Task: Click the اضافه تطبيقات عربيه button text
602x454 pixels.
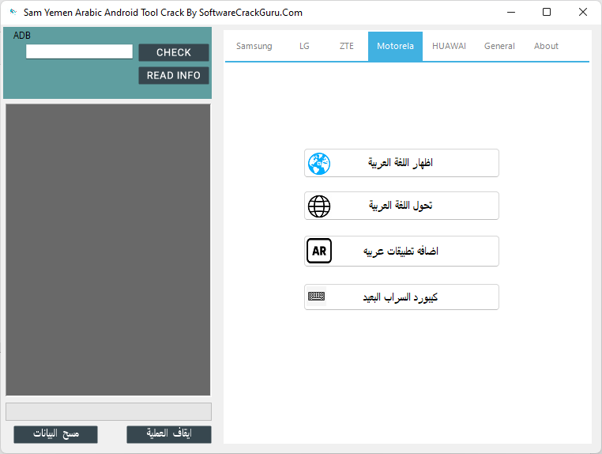Action: 401,251
